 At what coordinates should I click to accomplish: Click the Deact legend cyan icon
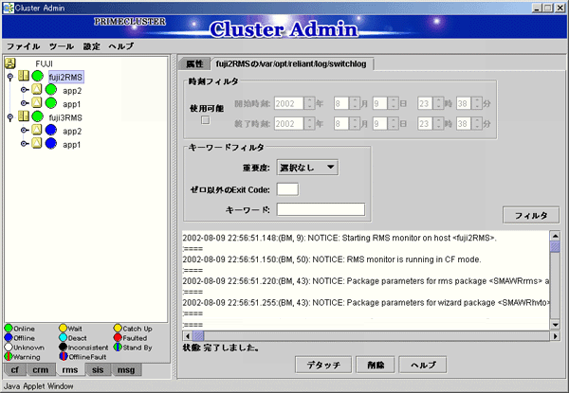coord(64,337)
